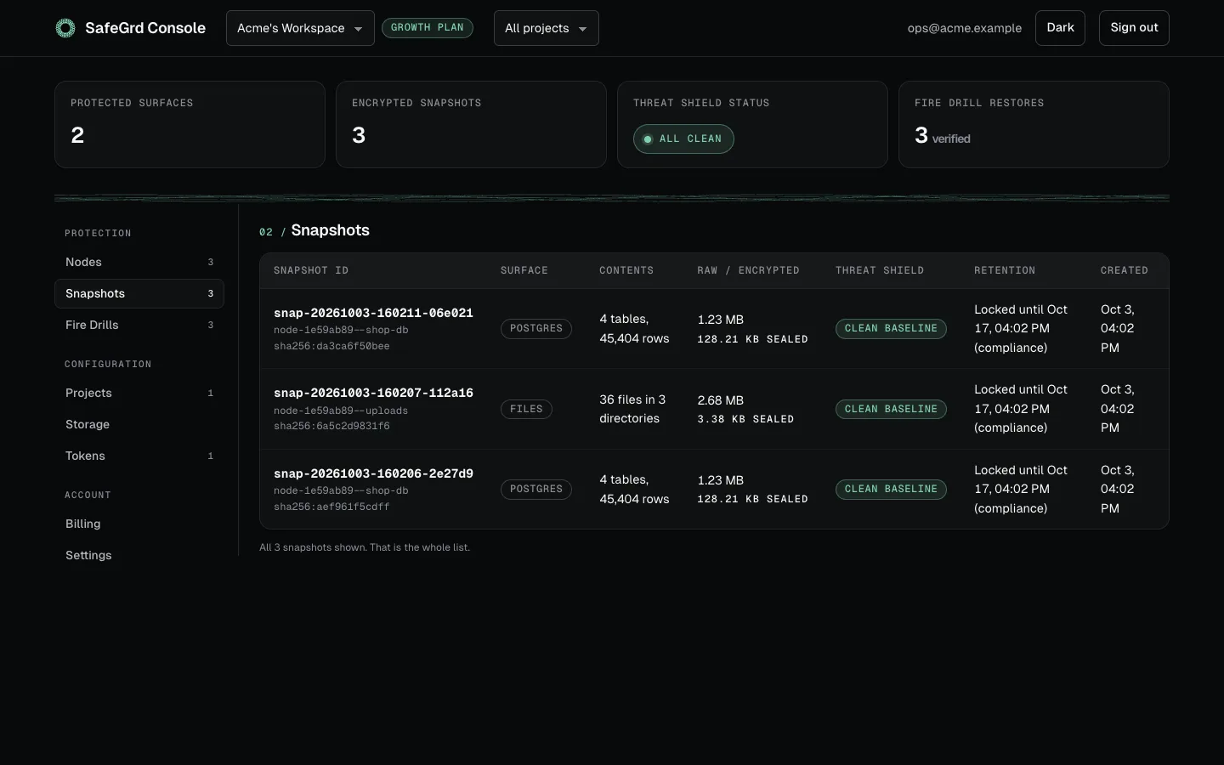
Task: Click hash sha256:6a5c2d9831f6
Action: click(x=331, y=426)
